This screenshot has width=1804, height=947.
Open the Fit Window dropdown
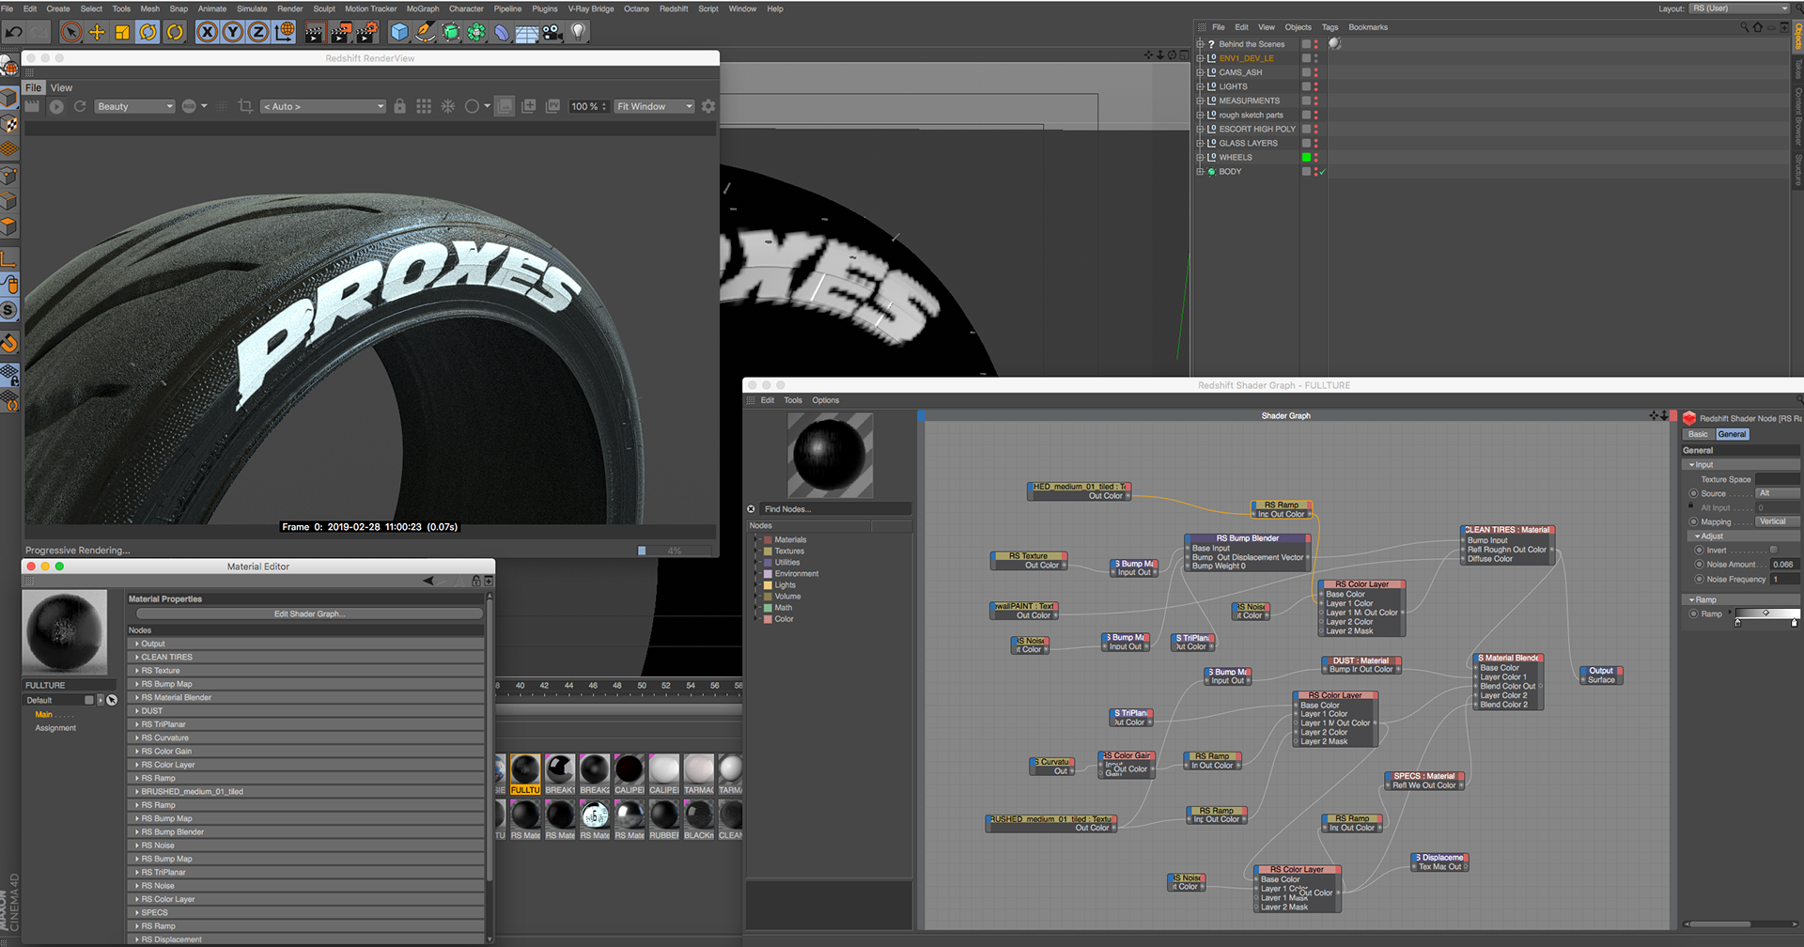[x=654, y=106]
